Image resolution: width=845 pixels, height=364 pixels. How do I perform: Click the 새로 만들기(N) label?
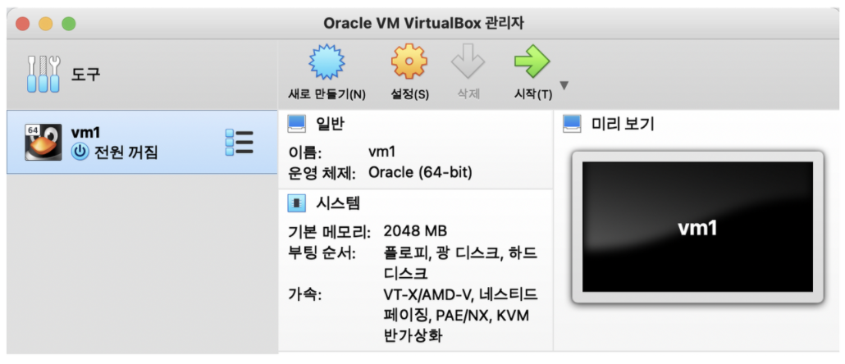point(327,94)
